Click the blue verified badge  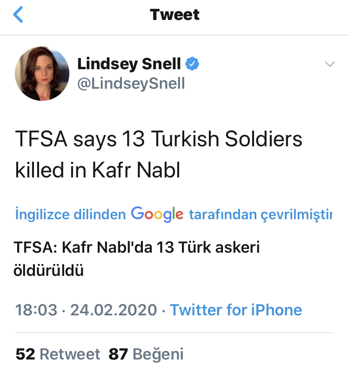[x=192, y=64]
